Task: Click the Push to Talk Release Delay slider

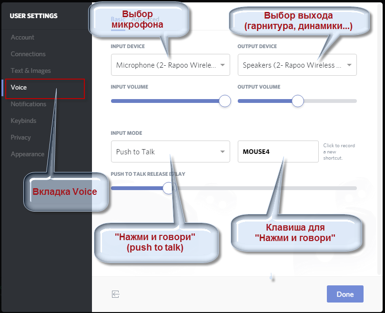Action: (234, 188)
